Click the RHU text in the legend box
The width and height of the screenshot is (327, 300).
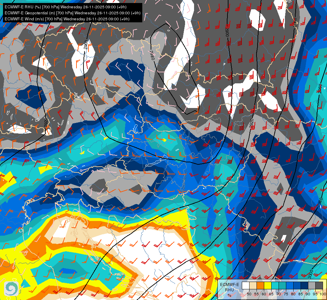click(229, 290)
